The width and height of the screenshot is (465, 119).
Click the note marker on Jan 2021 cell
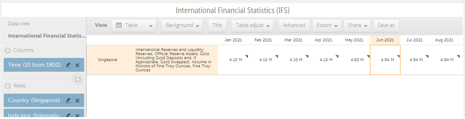pyautogui.click(x=246, y=56)
